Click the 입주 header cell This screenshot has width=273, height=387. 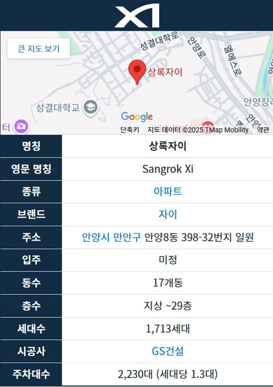[31, 260]
